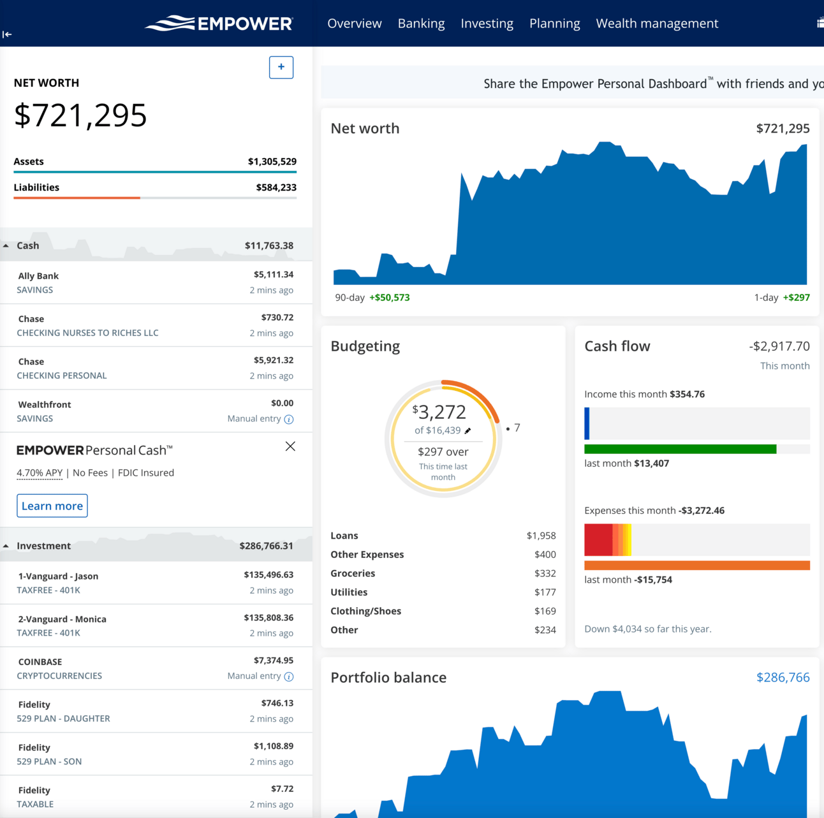Click the blue income this month bar
Image resolution: width=824 pixels, height=818 pixels.
tap(587, 423)
